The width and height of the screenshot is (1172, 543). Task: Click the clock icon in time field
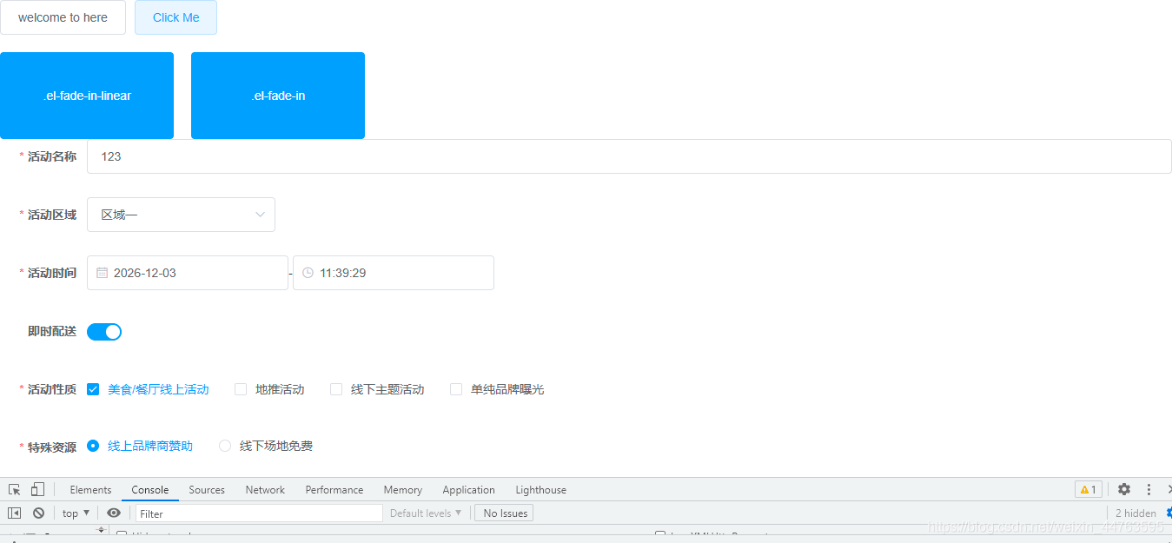coord(308,273)
